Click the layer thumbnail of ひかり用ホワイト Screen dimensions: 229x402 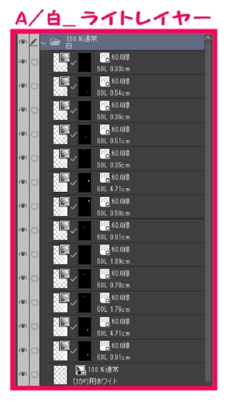[60, 375]
